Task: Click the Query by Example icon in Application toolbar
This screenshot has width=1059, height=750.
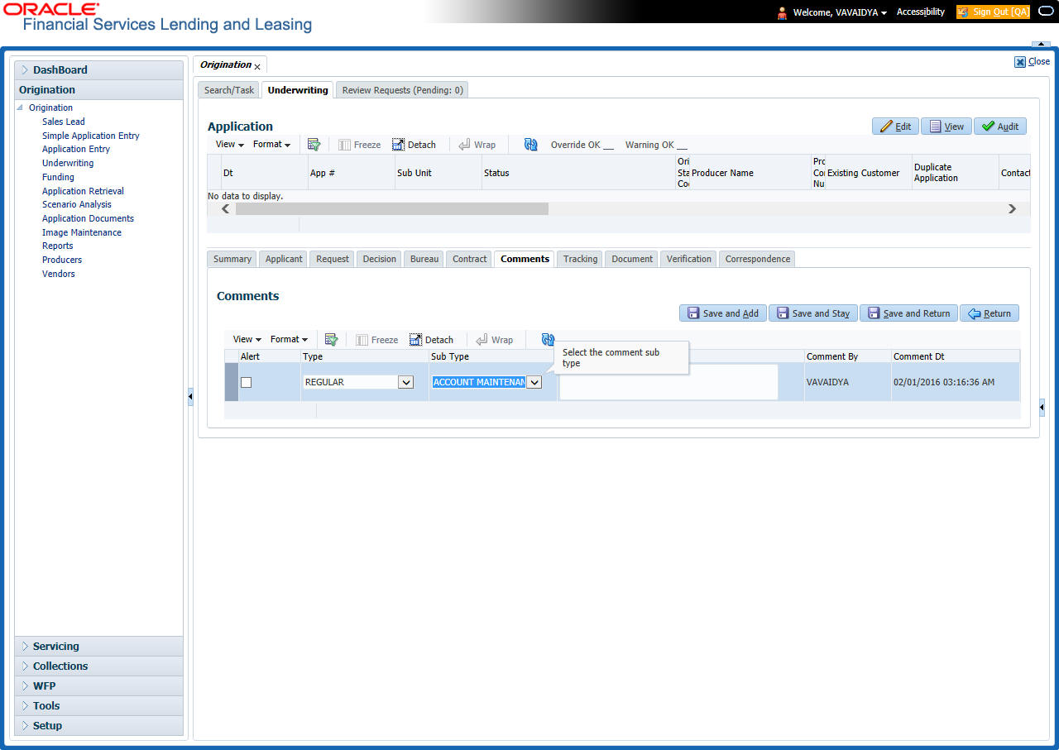Action: (x=314, y=145)
